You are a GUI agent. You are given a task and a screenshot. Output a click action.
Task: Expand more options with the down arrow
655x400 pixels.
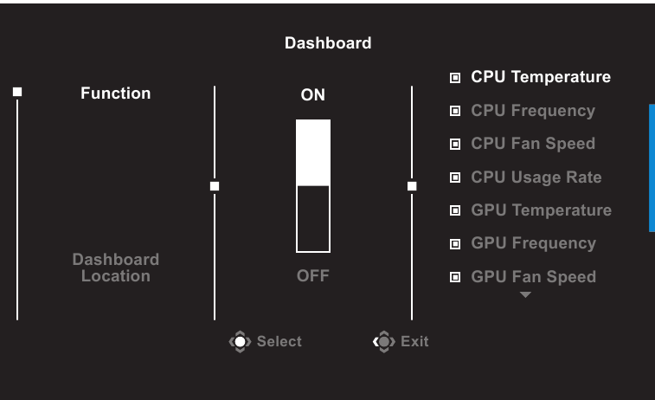click(x=525, y=295)
